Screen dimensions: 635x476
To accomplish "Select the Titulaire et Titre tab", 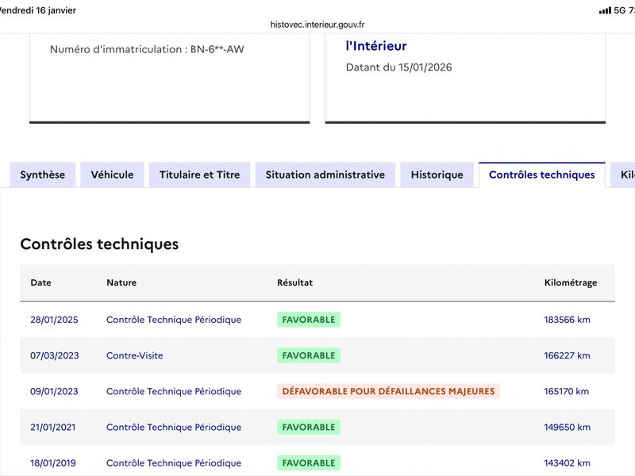I will 199,175.
